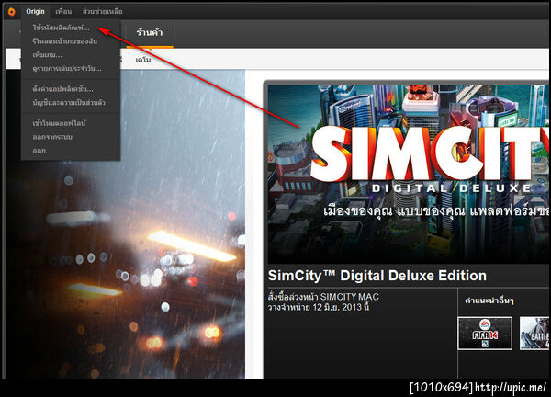Click the คำแนะนำอื่นๆ heading
Screen dimensions: 551x397
click(x=489, y=301)
